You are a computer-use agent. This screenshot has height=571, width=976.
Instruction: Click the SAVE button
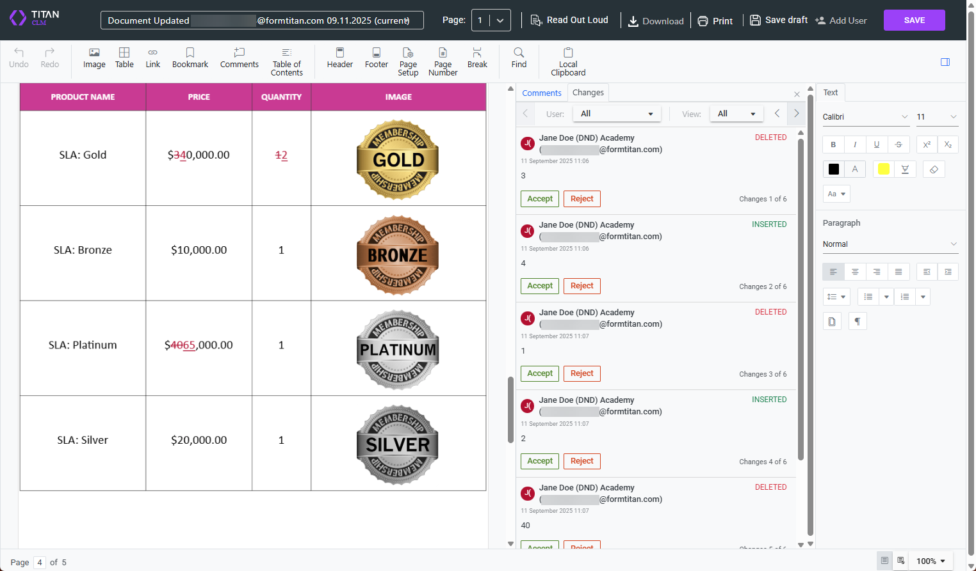tap(914, 20)
